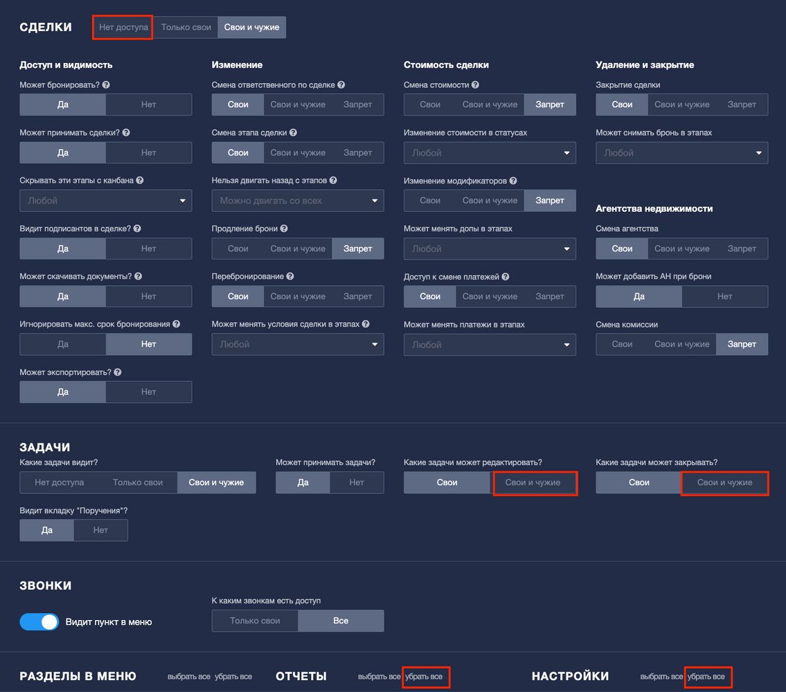Click help icon beside 'Смена этапа сделки'

tap(293, 132)
